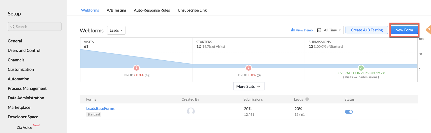Click the green overall conversion checkmark icon
Image resolution: width=431 pixels, height=133 pixels.
click(x=361, y=68)
